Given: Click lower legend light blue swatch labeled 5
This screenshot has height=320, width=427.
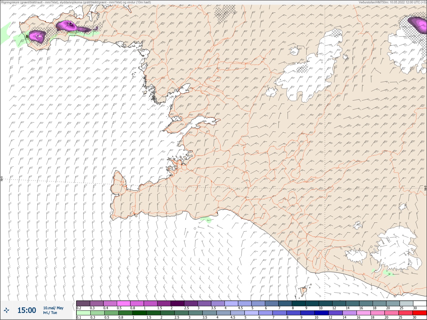Looking at the screenshot, I should (251, 313).
